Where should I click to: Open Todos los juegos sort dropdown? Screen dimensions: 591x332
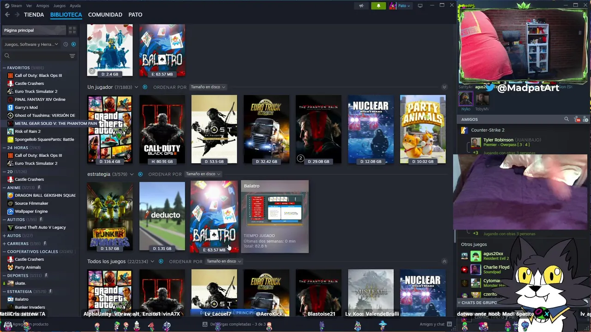point(223,261)
